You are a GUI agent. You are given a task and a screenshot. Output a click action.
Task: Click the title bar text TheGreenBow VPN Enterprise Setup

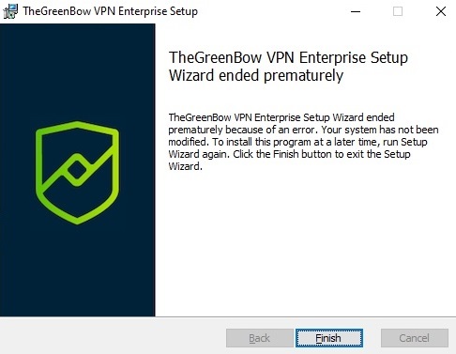tap(111, 11)
